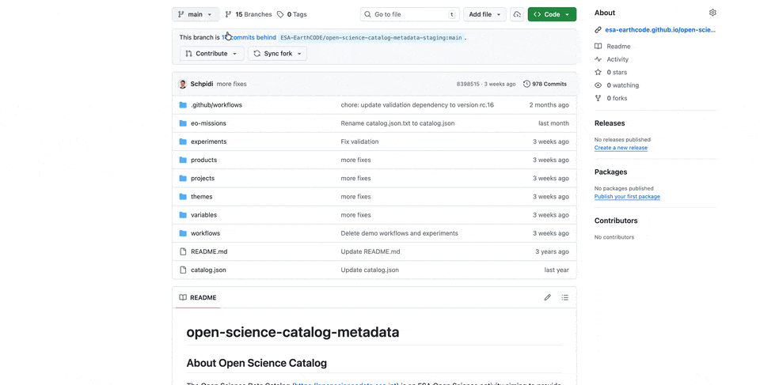
Task: Click the repository settings gear icon in About
Action: [712, 13]
